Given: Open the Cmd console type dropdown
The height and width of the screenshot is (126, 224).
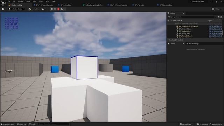Looking at the screenshot, I should click(x=33, y=124).
